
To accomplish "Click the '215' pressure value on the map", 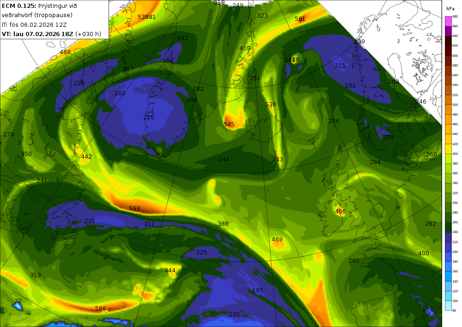I will tap(340, 66).
